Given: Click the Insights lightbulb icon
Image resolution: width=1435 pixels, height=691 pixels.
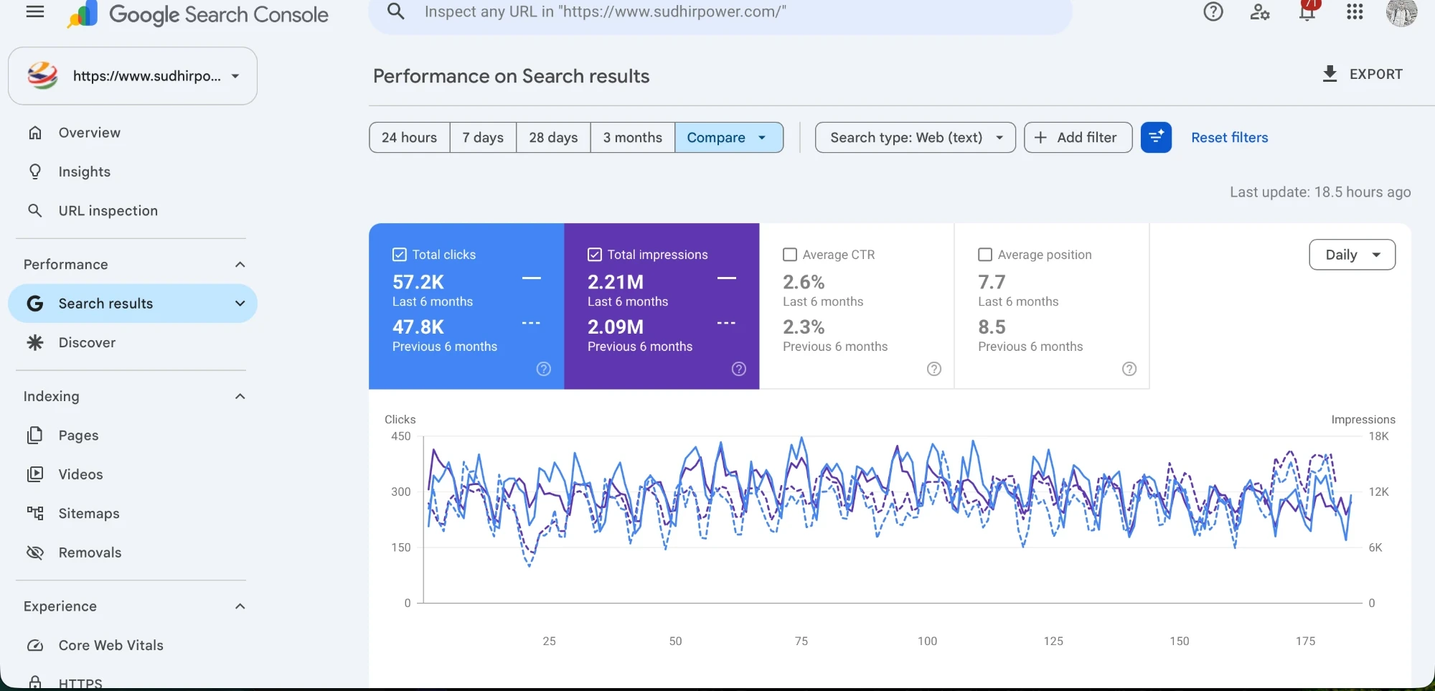Looking at the screenshot, I should [34, 171].
